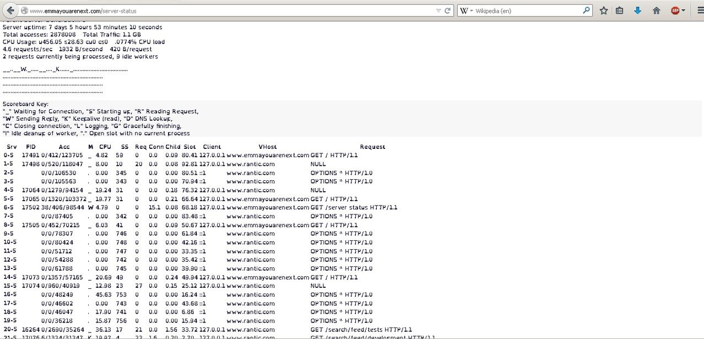Click the 'Closing connection' key line
Image resolution: width=704 pixels, height=339 pixels.
92,126
